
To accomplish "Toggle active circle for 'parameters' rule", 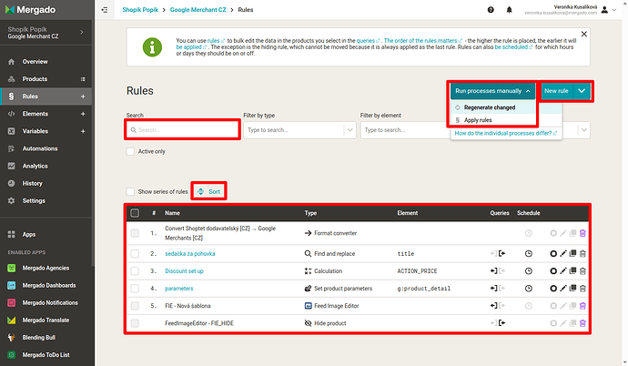I will tap(553, 289).
